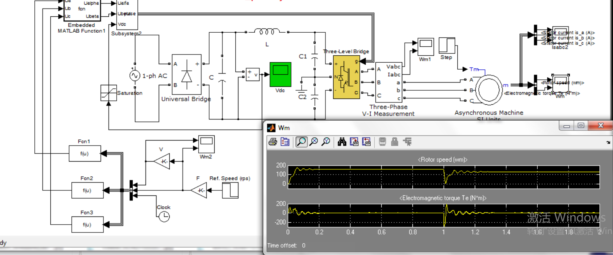
Task: Click the blue Tm input port label
Action: click(474, 69)
